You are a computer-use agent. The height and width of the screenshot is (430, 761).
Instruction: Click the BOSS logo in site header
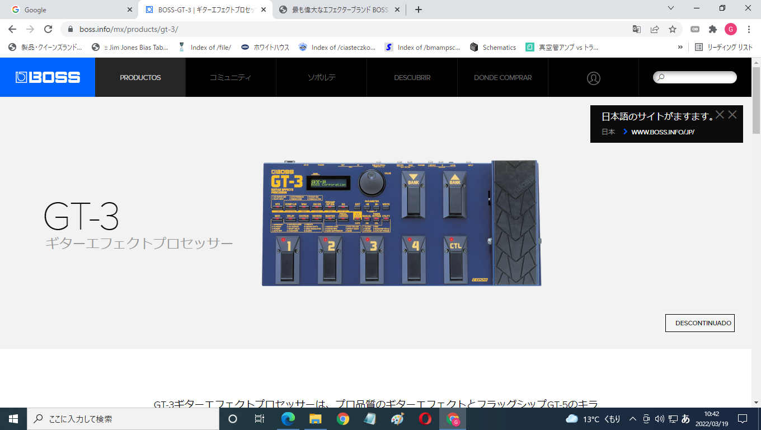tap(48, 77)
